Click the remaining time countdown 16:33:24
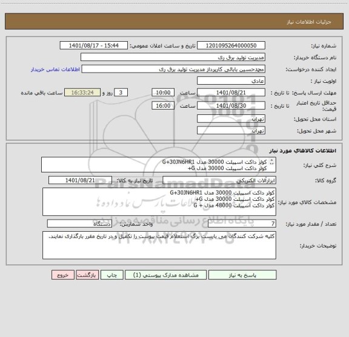The image size is (349, 337). [x=82, y=93]
